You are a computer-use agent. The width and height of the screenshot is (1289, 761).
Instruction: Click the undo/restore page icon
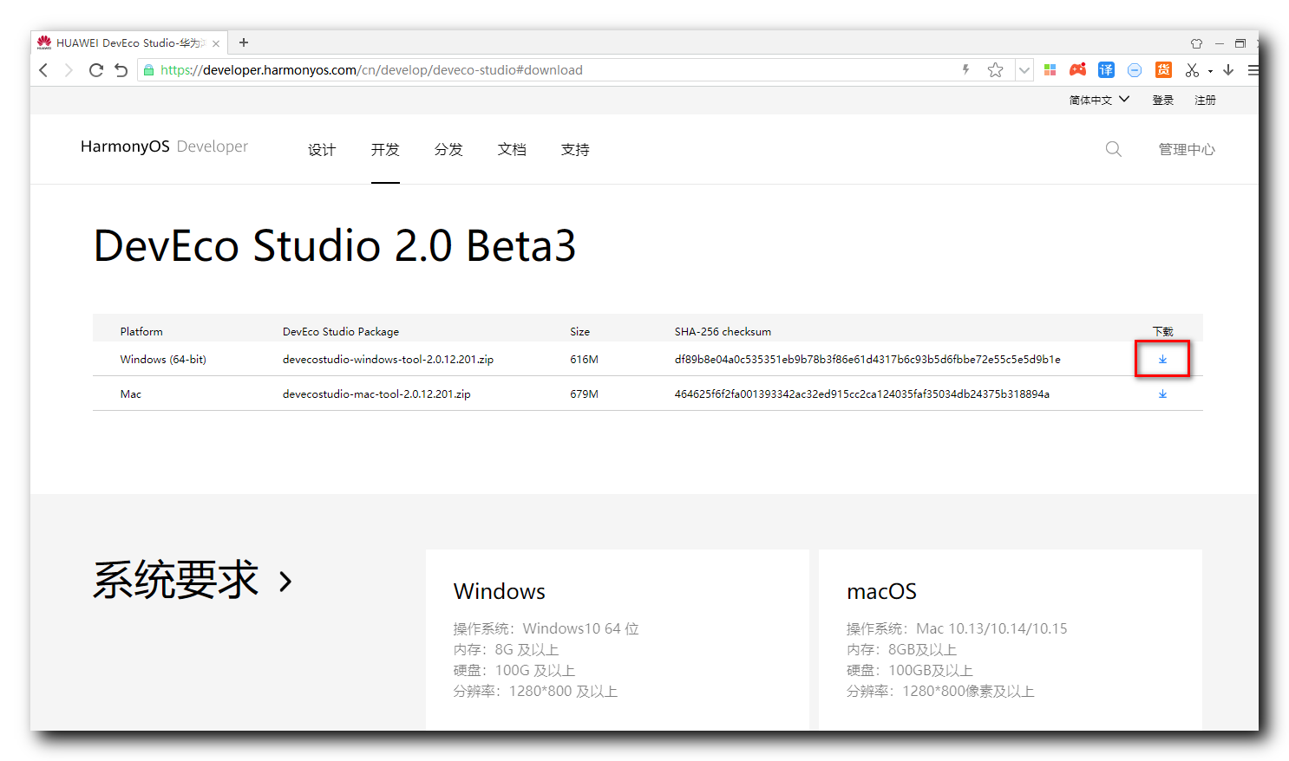tap(121, 70)
